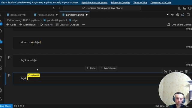Open Search icon in activity bar
Screen dimensions: 192x108
[x=1, y=31]
